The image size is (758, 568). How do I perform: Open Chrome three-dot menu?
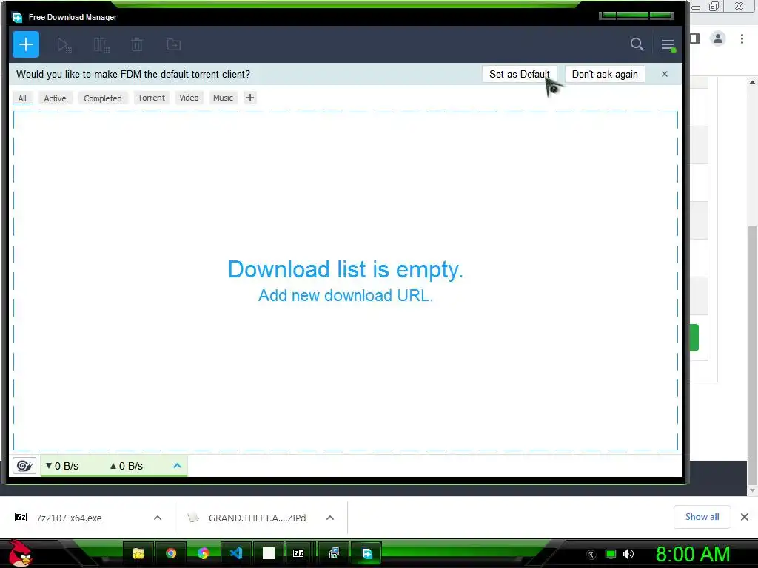742,38
